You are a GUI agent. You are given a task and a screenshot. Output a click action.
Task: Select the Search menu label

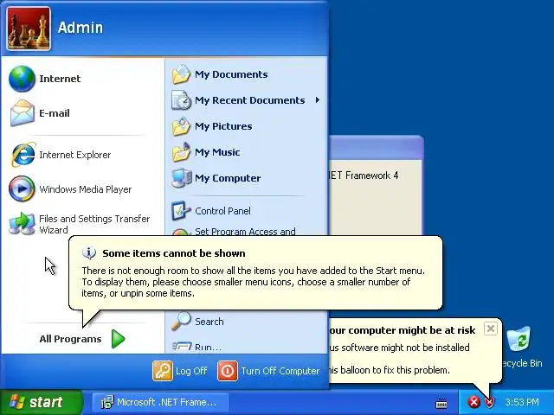click(x=209, y=322)
